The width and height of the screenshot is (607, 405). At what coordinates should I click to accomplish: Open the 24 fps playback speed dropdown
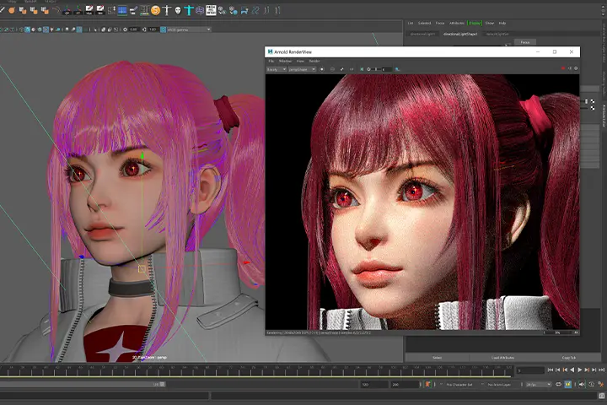pyautogui.click(x=539, y=385)
